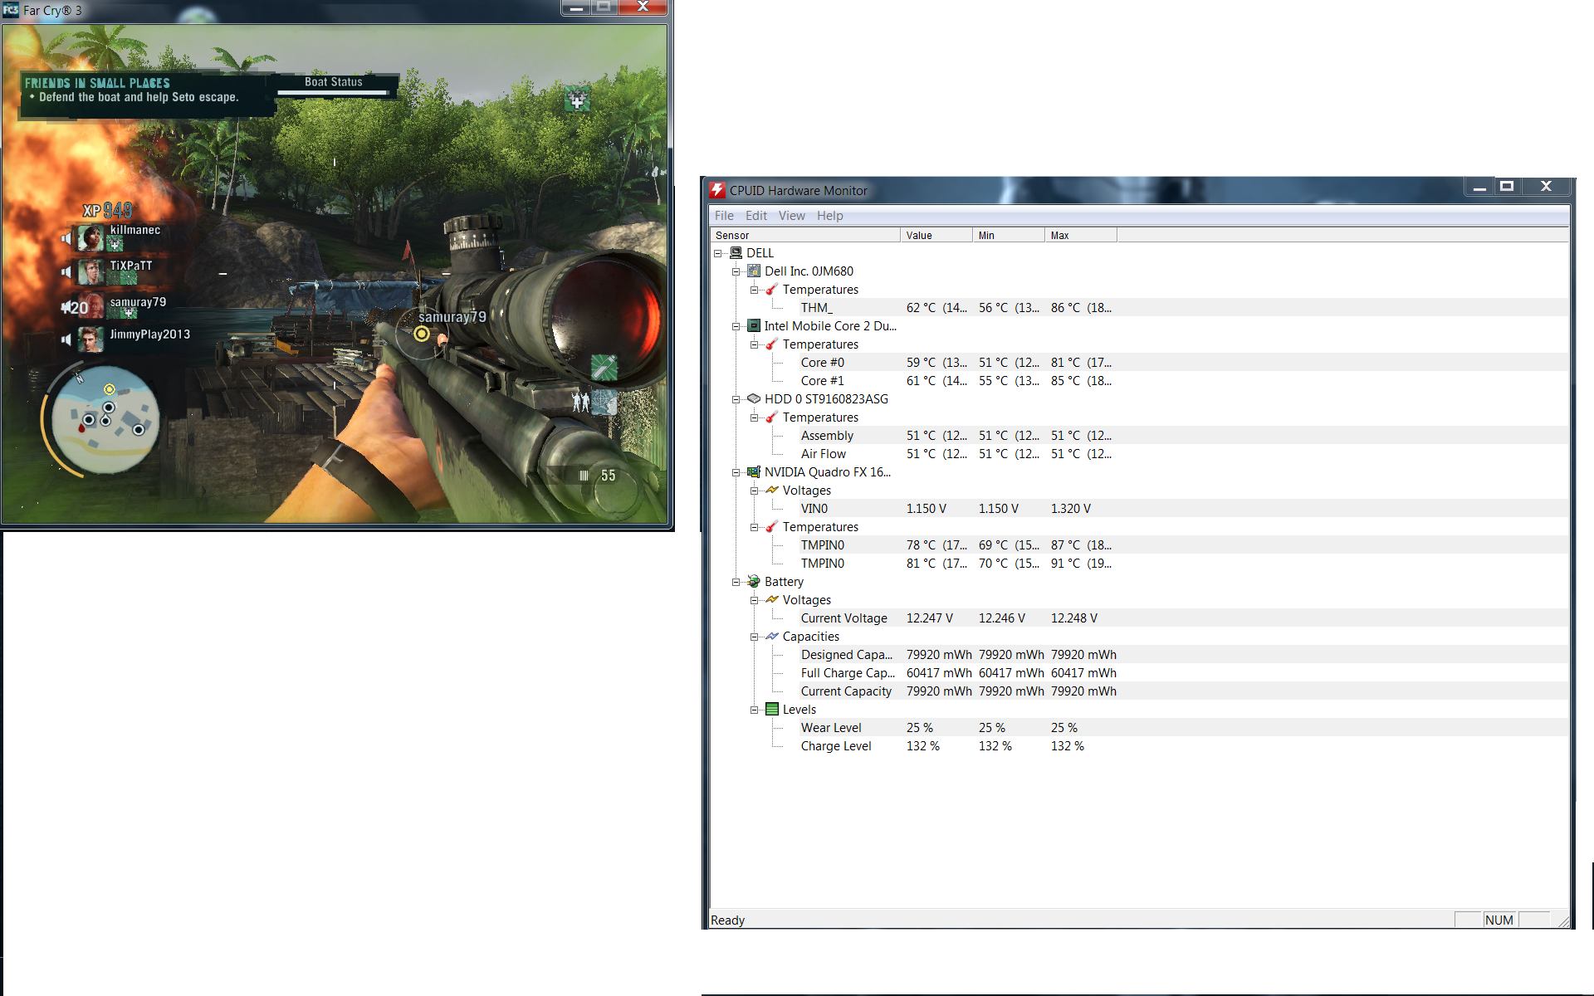Click the Far Cry 3 window title icon
Viewport: 1594px width, 996px height.
(11, 10)
